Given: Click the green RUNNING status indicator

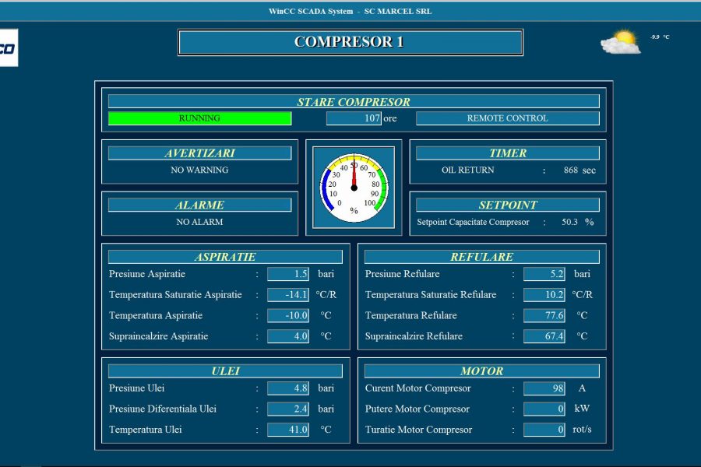Looking at the screenshot, I should click(x=199, y=118).
